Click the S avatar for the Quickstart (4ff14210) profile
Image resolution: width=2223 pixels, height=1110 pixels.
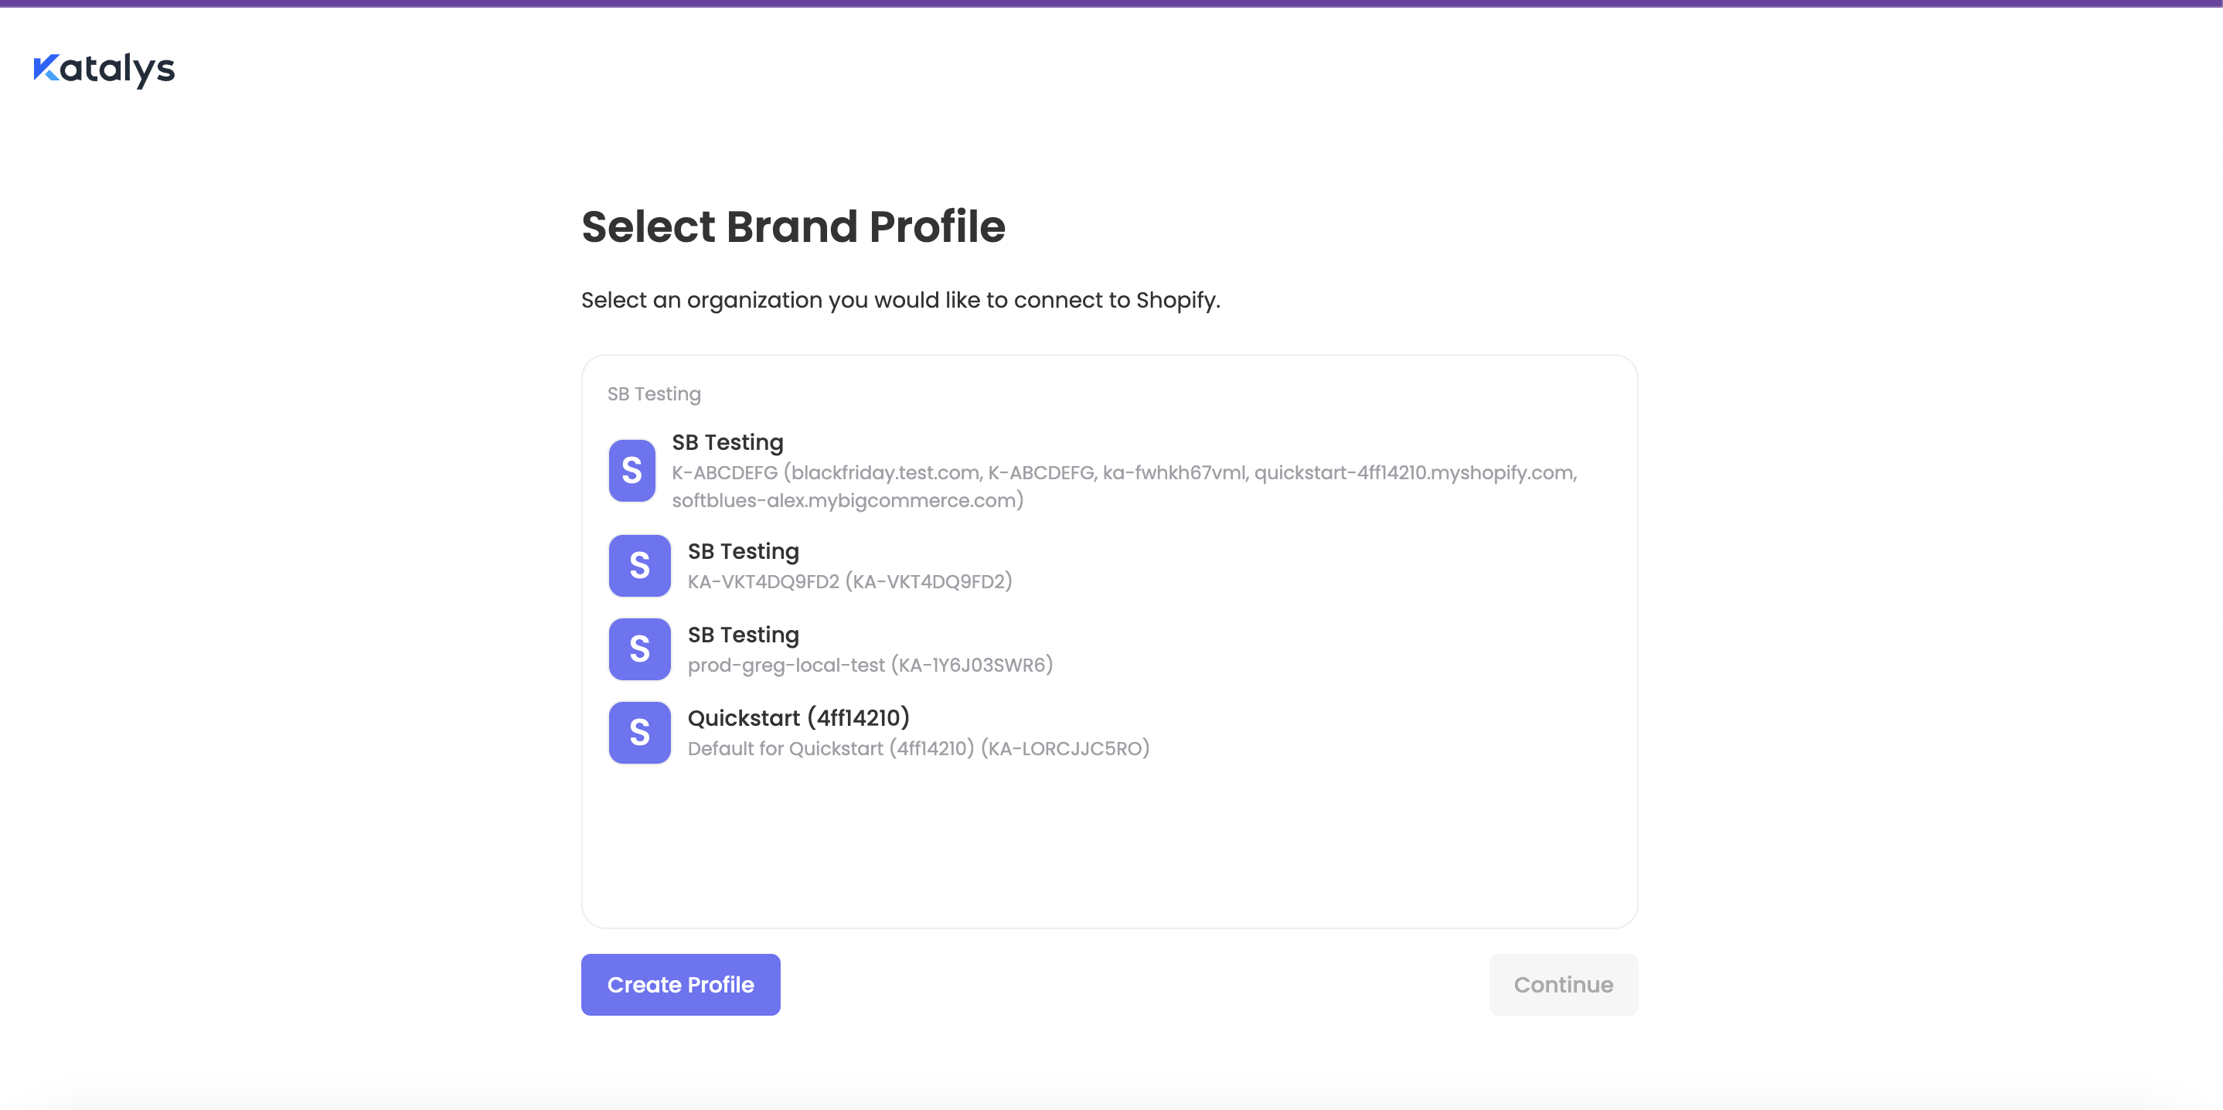[639, 733]
